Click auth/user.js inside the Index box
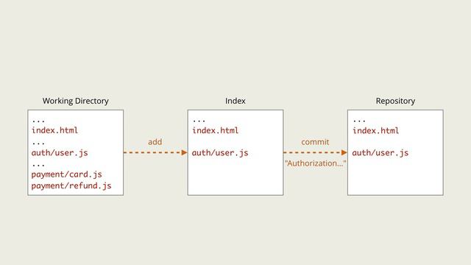The height and width of the screenshot is (265, 471). [x=220, y=153]
